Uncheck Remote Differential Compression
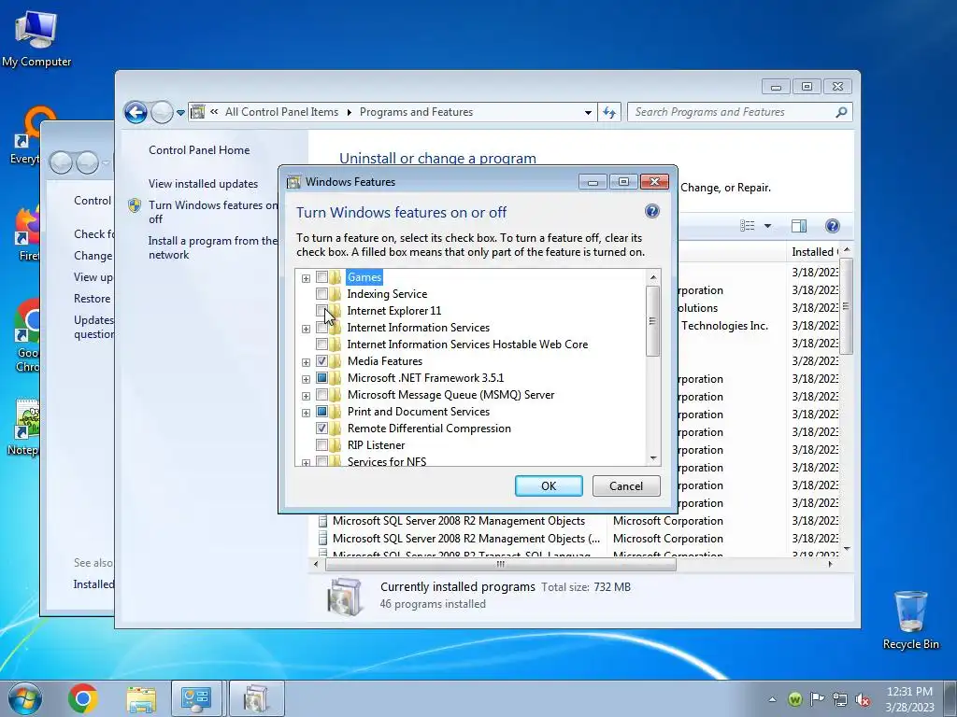957x717 pixels. click(x=321, y=429)
